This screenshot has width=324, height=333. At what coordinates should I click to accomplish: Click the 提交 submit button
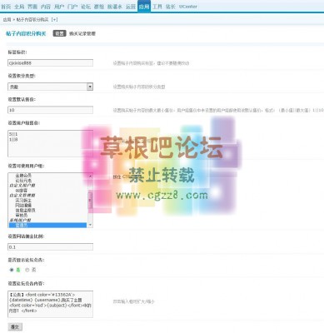pos(15,327)
